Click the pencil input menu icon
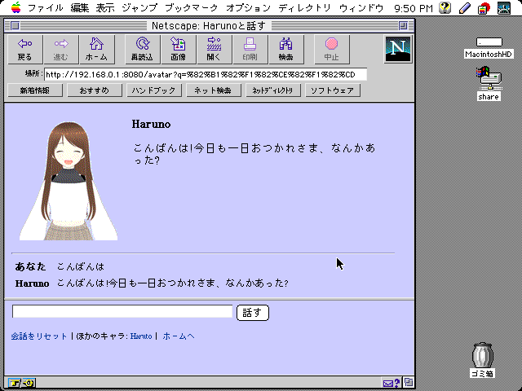The height and width of the screenshot is (391, 522). [464, 8]
